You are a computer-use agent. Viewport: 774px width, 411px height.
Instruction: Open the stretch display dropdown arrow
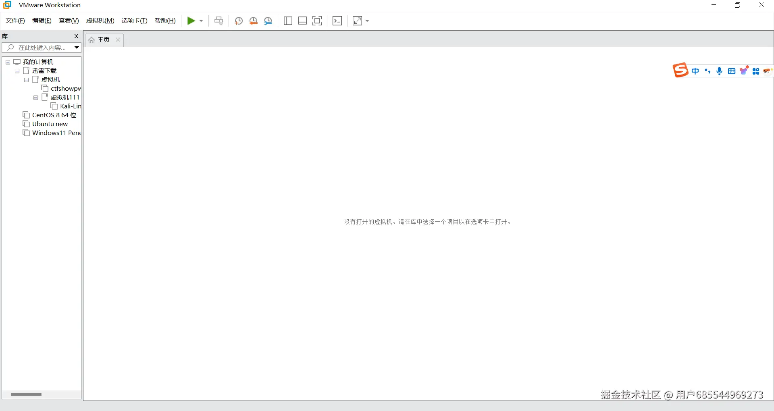367,21
